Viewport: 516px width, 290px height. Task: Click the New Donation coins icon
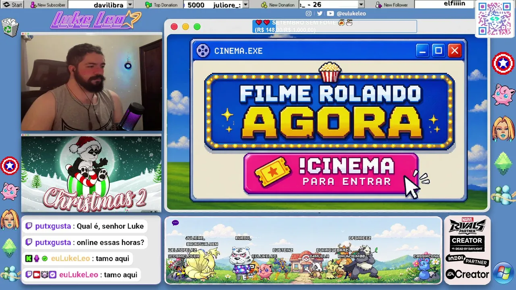[x=264, y=5]
